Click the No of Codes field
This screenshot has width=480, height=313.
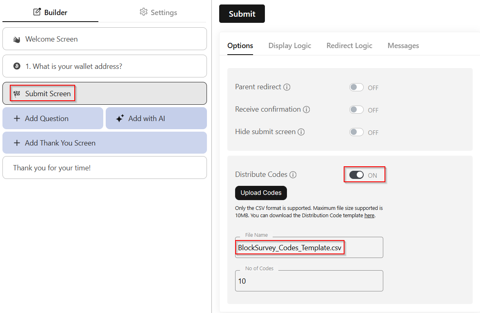pos(309,281)
